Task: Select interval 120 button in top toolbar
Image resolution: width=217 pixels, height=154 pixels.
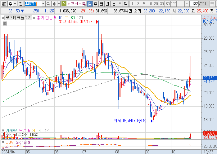Action: (174, 4)
